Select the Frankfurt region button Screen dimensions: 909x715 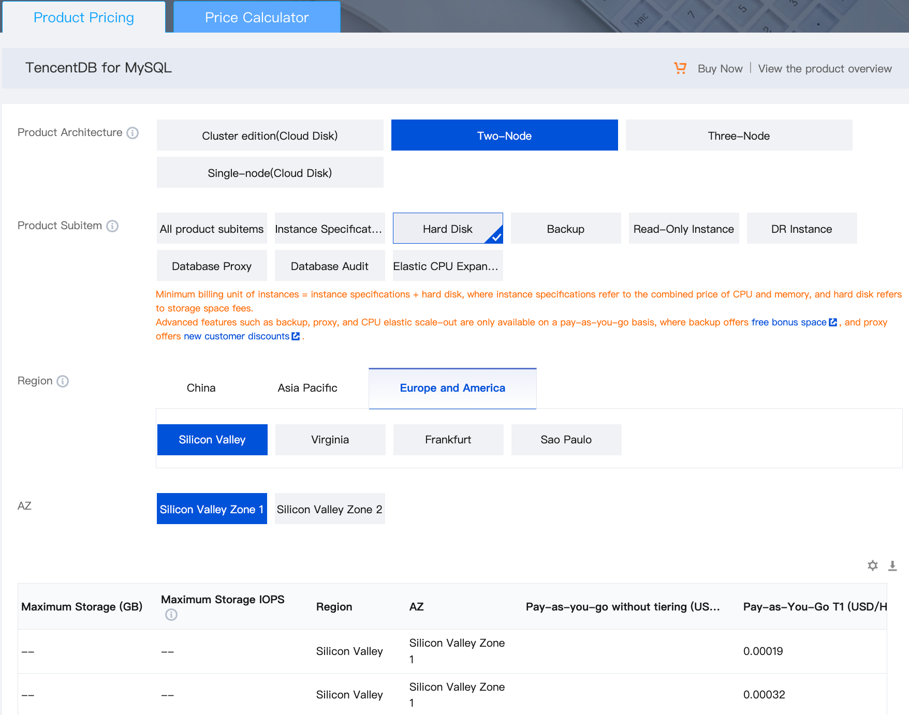[x=448, y=440]
